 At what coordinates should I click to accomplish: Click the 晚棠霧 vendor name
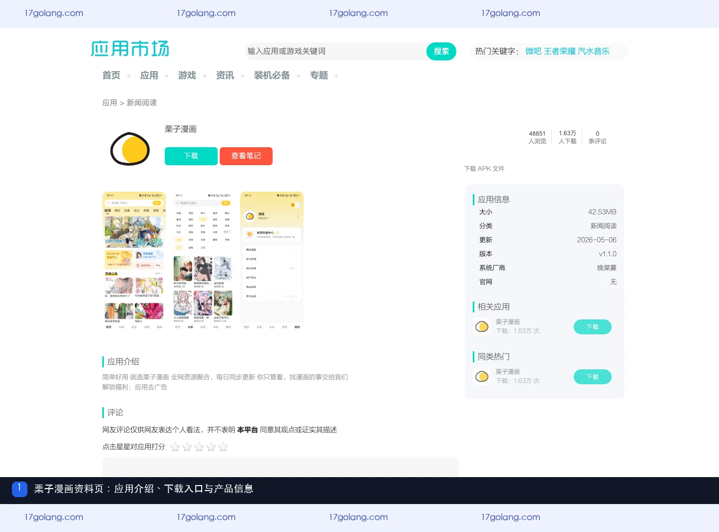(x=607, y=268)
